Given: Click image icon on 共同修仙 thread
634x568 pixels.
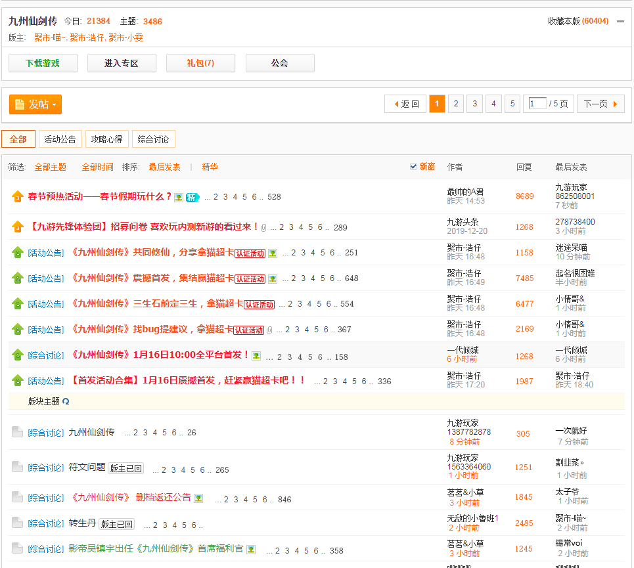Looking at the screenshot, I should click(273, 253).
